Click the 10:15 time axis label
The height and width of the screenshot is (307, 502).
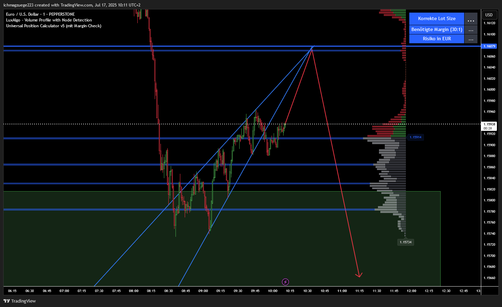(290, 291)
